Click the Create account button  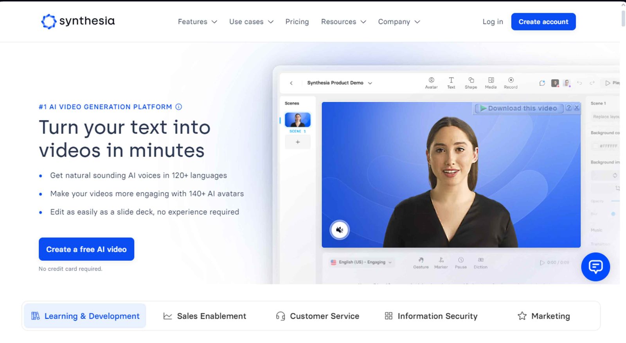click(x=543, y=22)
